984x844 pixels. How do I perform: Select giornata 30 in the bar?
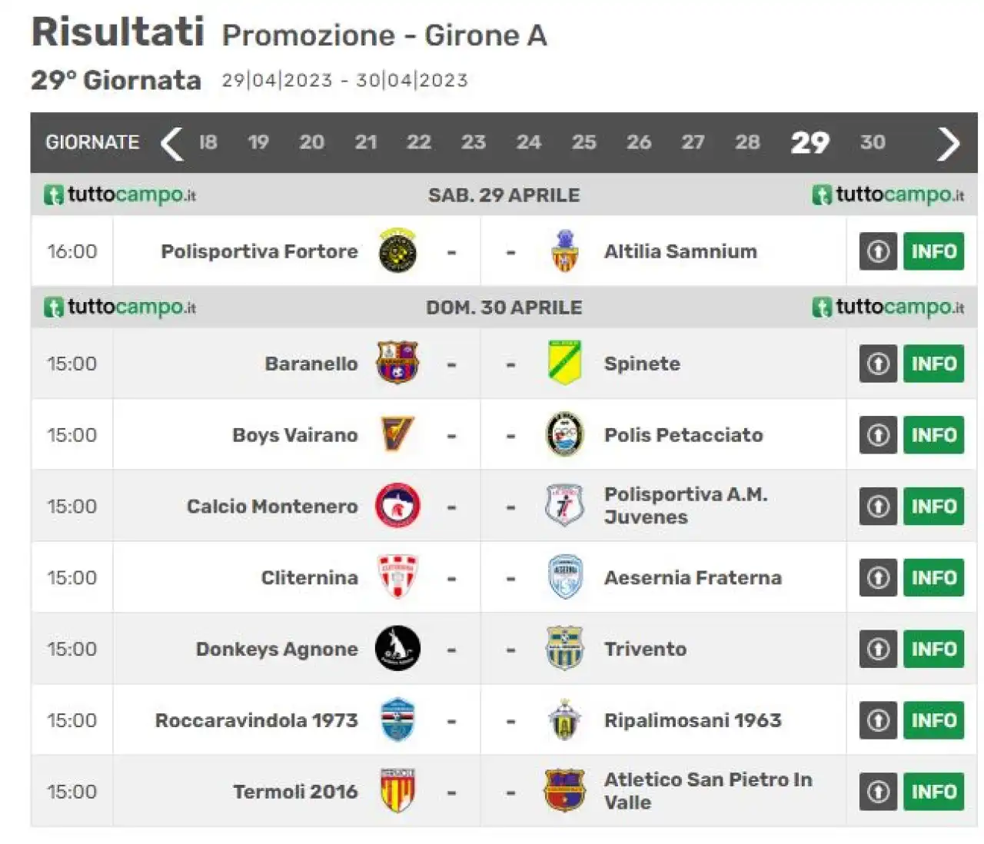click(873, 142)
